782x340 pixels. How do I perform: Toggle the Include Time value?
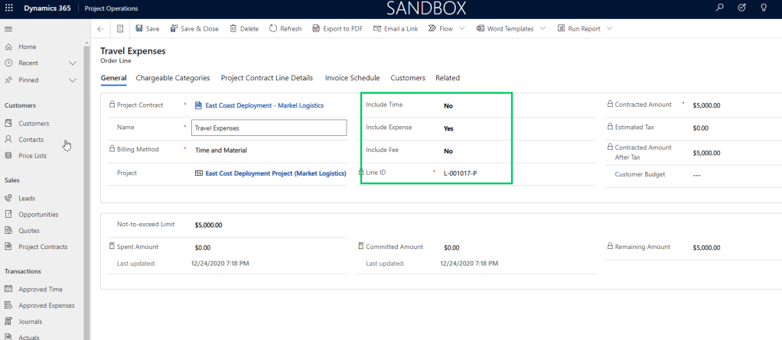point(448,106)
